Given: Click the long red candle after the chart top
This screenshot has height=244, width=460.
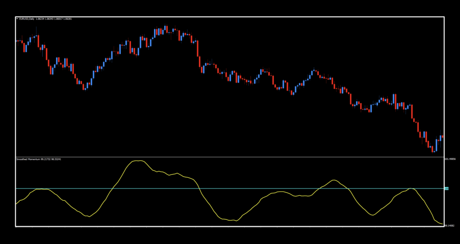Looking at the screenshot, I should coord(198,48).
